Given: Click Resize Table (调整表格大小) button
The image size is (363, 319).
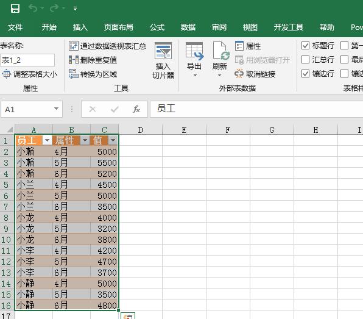Looking at the screenshot, I should click(x=30, y=74).
